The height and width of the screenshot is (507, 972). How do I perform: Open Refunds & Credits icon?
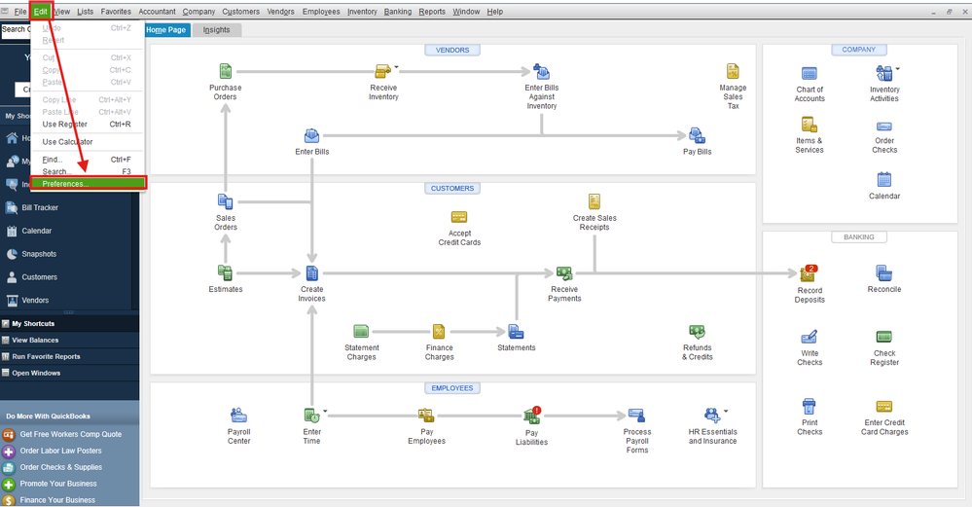point(697,332)
